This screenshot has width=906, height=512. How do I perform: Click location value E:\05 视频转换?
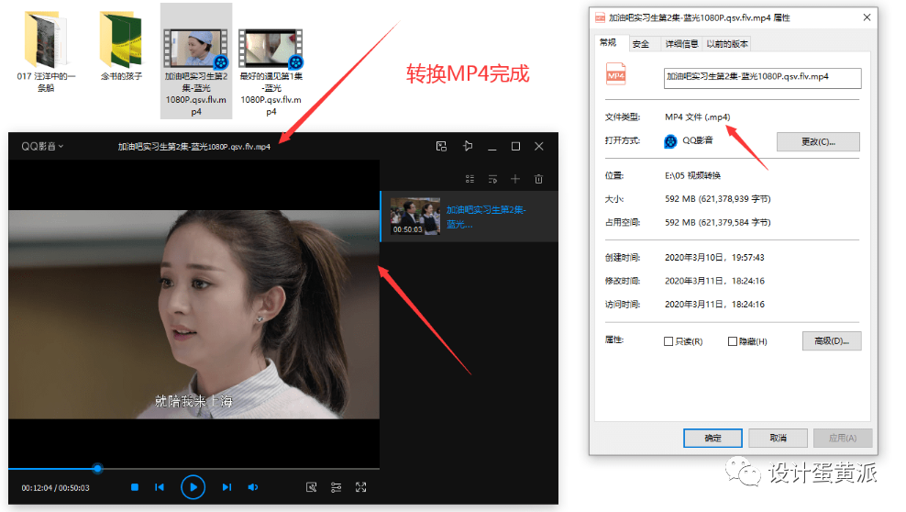click(692, 175)
